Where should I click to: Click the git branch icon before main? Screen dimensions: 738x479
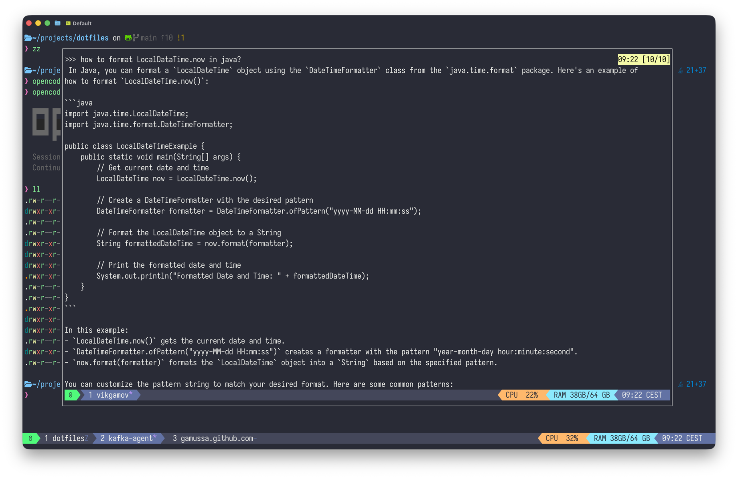[x=136, y=38]
